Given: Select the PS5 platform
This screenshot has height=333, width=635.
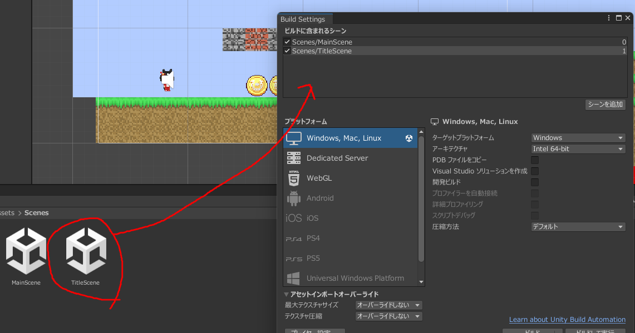Looking at the screenshot, I should tap(350, 258).
